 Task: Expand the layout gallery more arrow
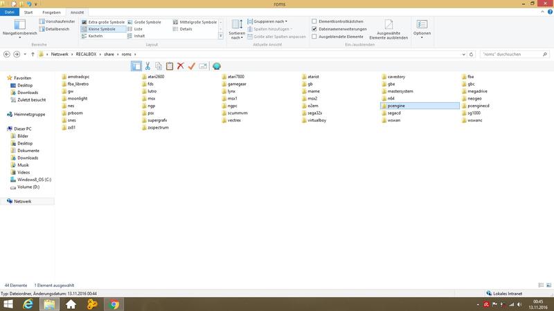pyautogui.click(x=221, y=36)
